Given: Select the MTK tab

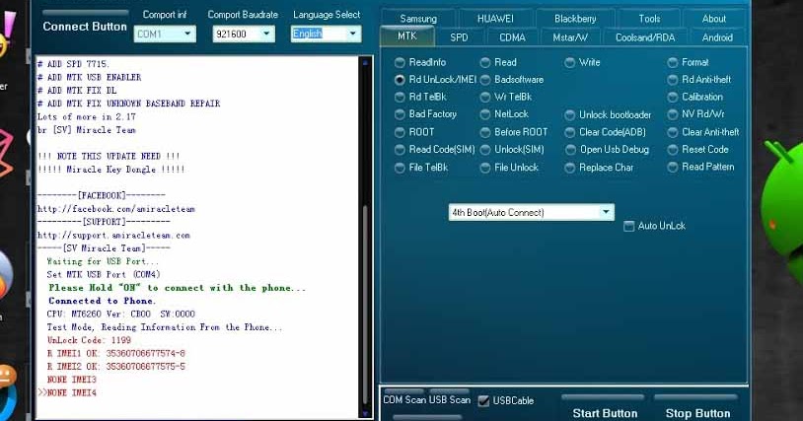Looking at the screenshot, I should click(407, 36).
